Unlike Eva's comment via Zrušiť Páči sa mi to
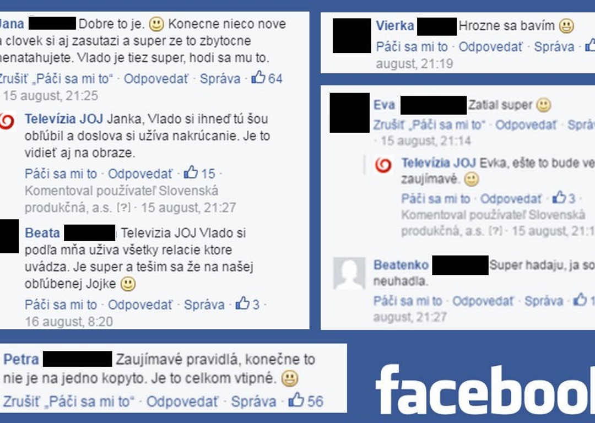This screenshot has height=423, width=595. point(429,125)
